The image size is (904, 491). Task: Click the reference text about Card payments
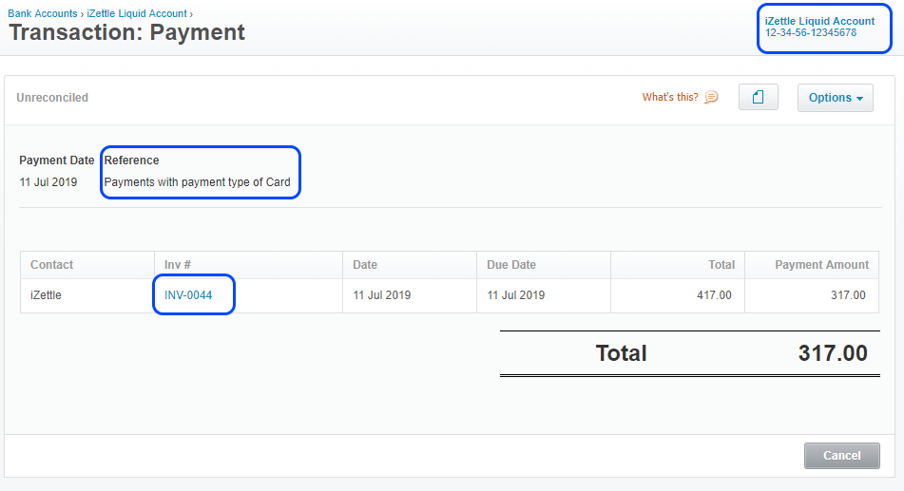click(197, 182)
